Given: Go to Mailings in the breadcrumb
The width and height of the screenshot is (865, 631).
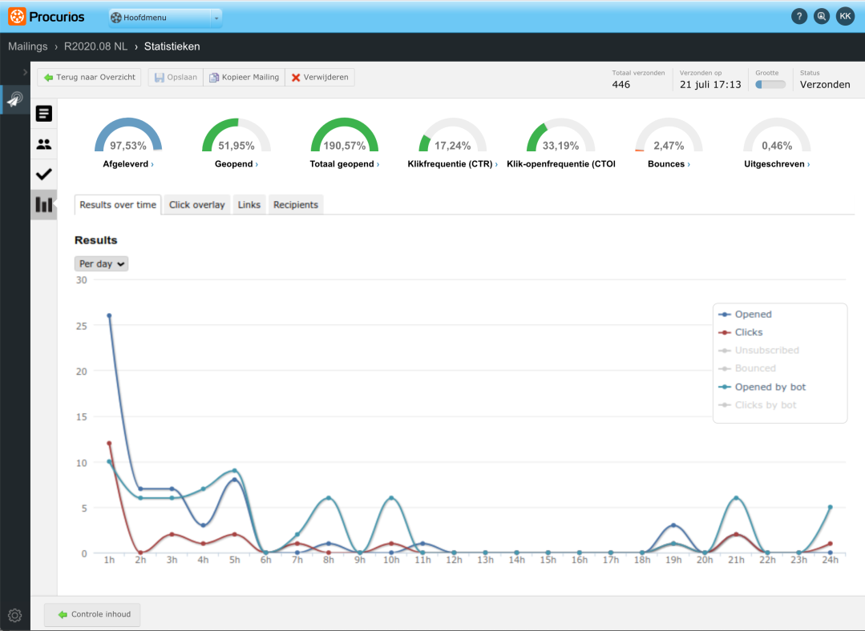Looking at the screenshot, I should pos(27,46).
